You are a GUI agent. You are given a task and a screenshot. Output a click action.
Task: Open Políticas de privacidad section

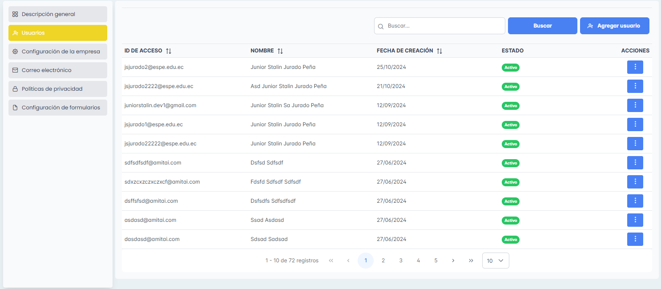tap(58, 89)
